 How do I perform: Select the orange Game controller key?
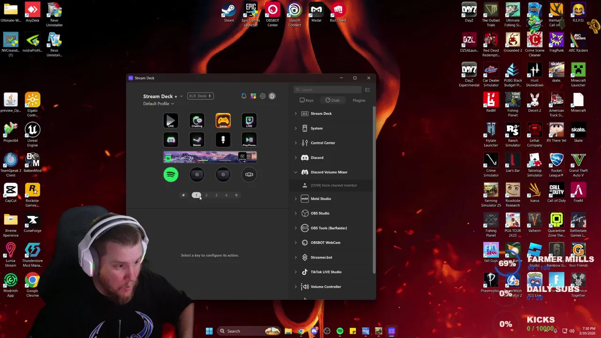click(223, 121)
